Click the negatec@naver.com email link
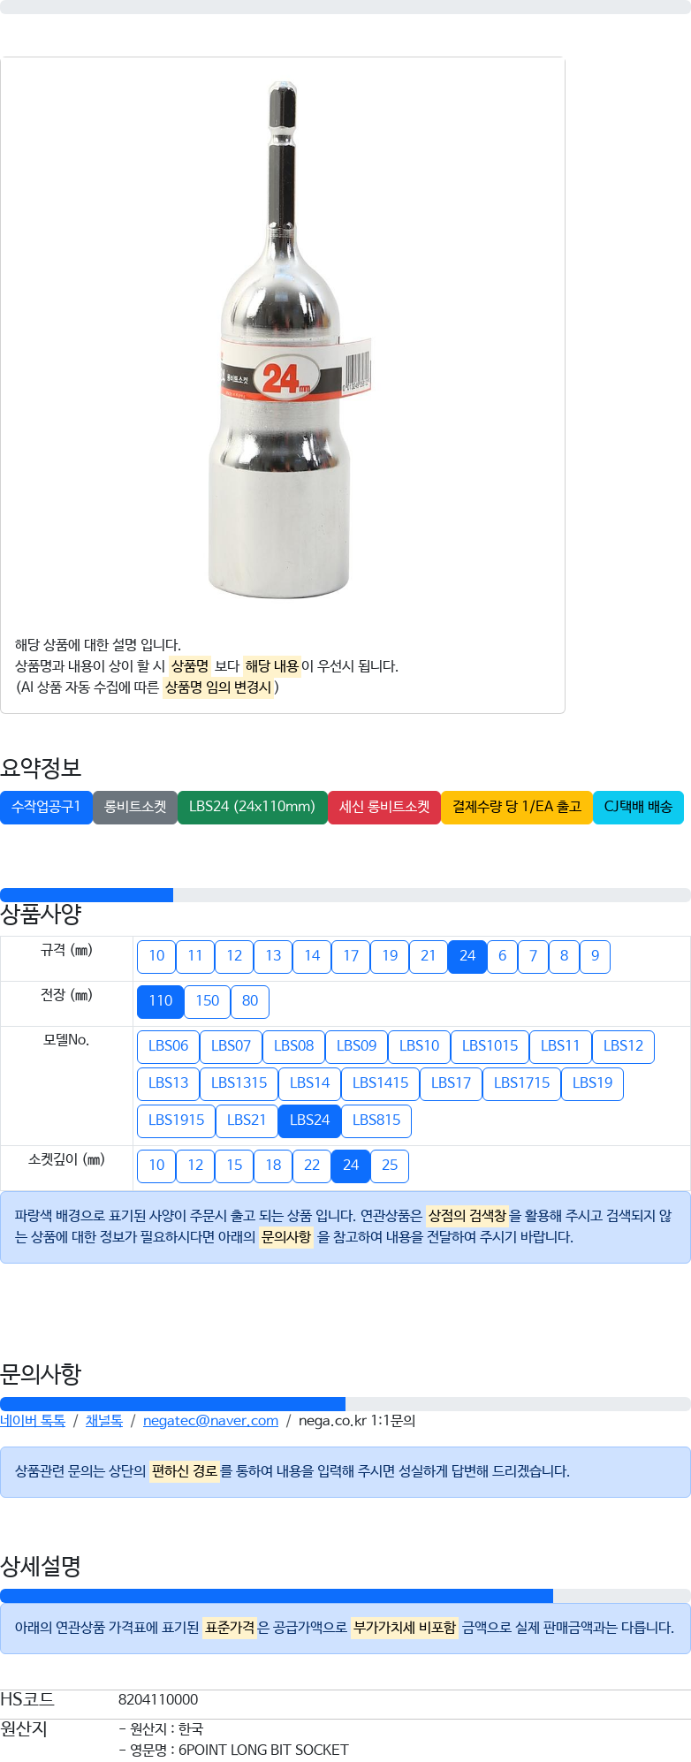The image size is (691, 1762). (210, 1421)
